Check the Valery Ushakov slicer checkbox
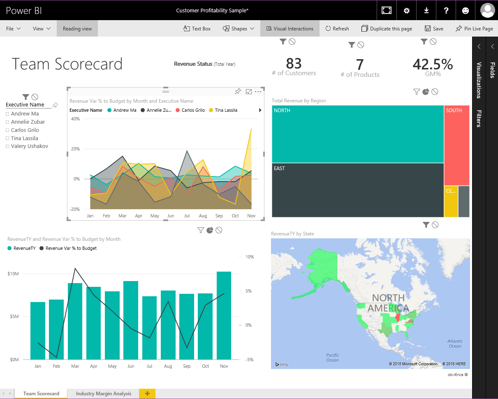498x399 pixels. pyautogui.click(x=8, y=146)
